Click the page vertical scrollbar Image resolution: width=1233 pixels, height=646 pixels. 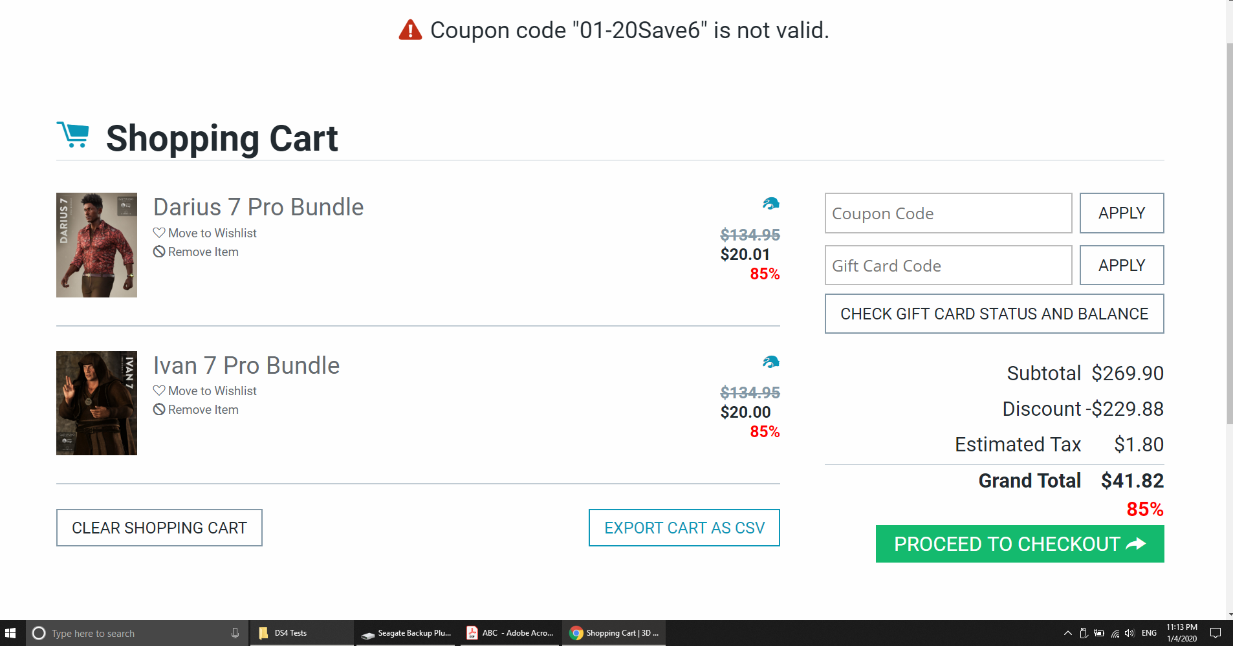point(1229,233)
